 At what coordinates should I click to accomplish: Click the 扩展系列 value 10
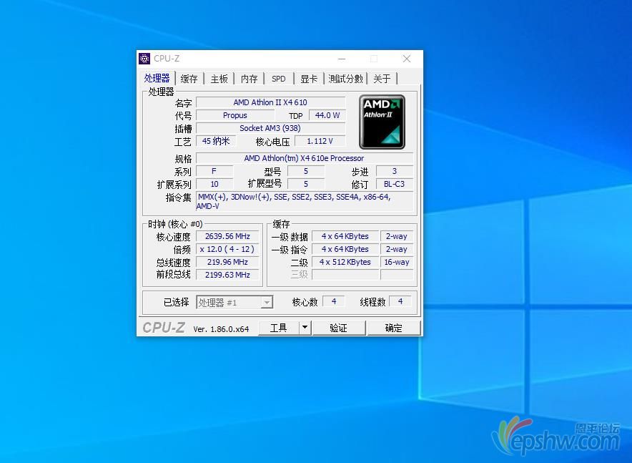pyautogui.click(x=214, y=184)
